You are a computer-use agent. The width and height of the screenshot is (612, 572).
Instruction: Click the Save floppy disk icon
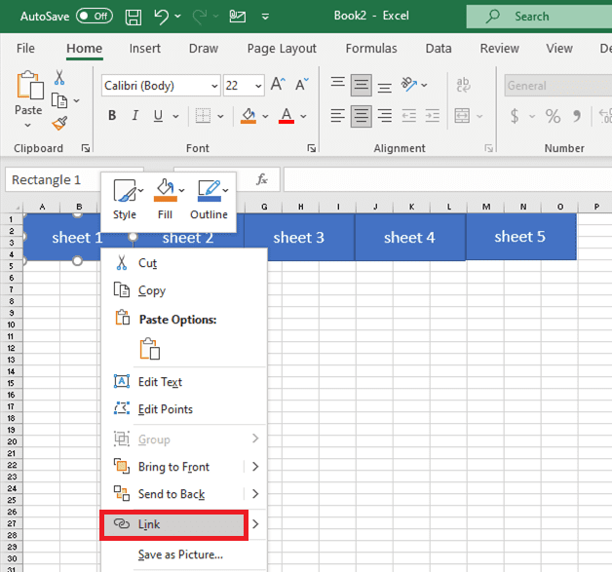(134, 17)
